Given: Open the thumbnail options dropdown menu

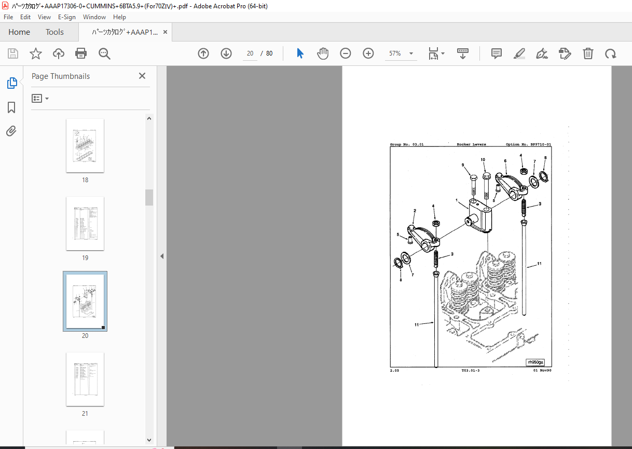Looking at the screenshot, I should pos(40,98).
